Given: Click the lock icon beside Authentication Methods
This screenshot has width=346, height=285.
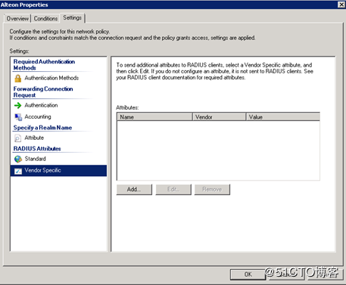Looking at the screenshot, I should 18,78.
